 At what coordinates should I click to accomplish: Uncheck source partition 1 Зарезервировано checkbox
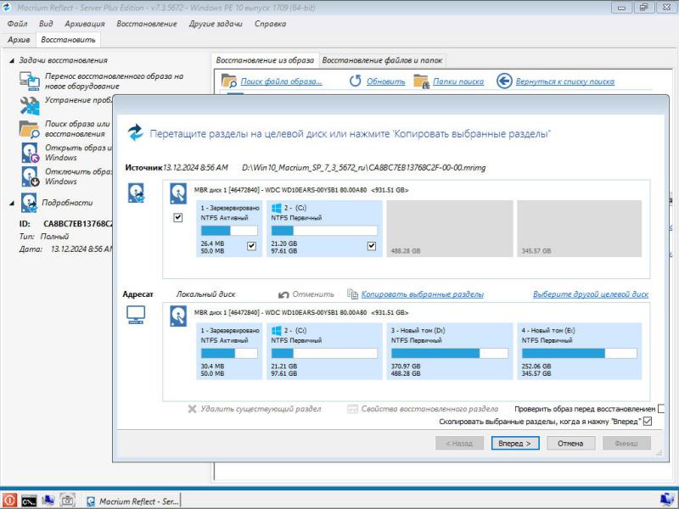coord(251,246)
